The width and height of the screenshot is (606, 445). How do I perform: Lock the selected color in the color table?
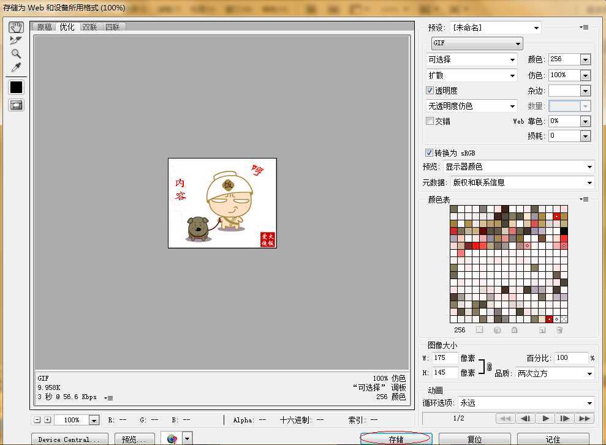click(x=515, y=330)
